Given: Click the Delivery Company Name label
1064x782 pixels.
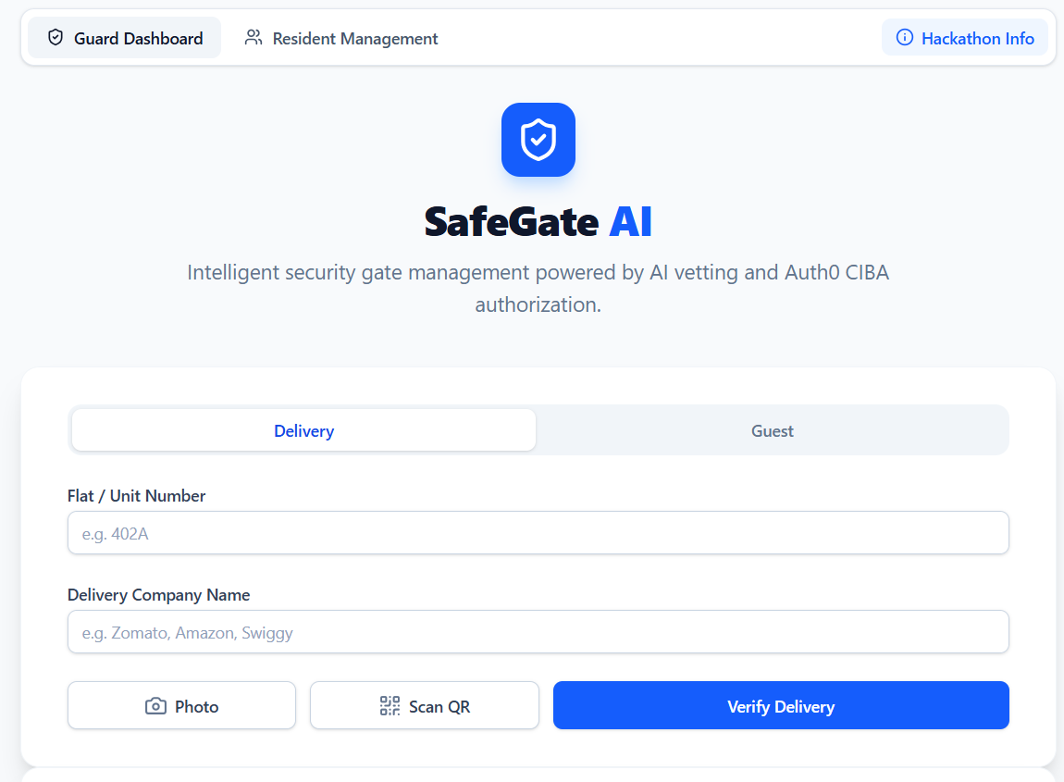Looking at the screenshot, I should click(x=159, y=595).
